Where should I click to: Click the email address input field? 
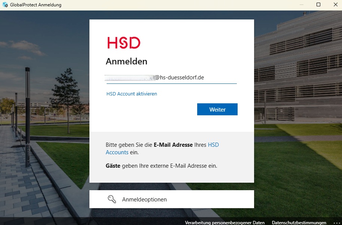point(171,77)
